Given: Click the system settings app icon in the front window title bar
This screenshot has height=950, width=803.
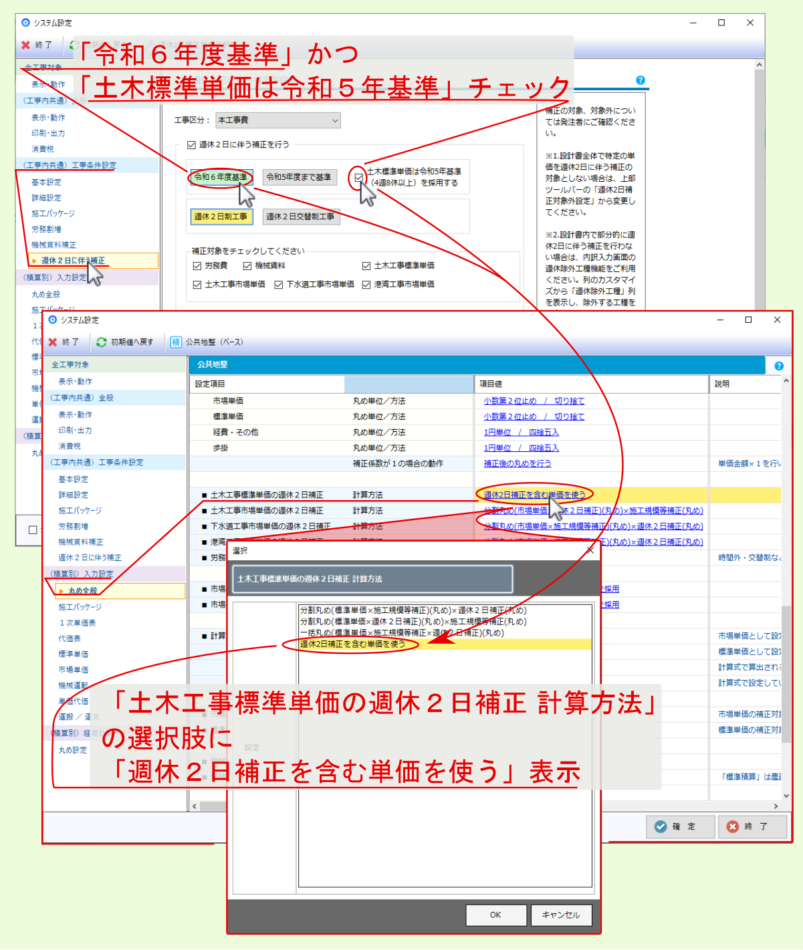Looking at the screenshot, I should [53, 320].
